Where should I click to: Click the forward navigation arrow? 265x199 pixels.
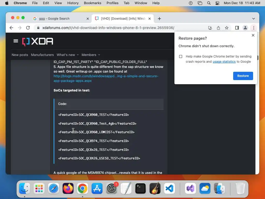click(20, 28)
